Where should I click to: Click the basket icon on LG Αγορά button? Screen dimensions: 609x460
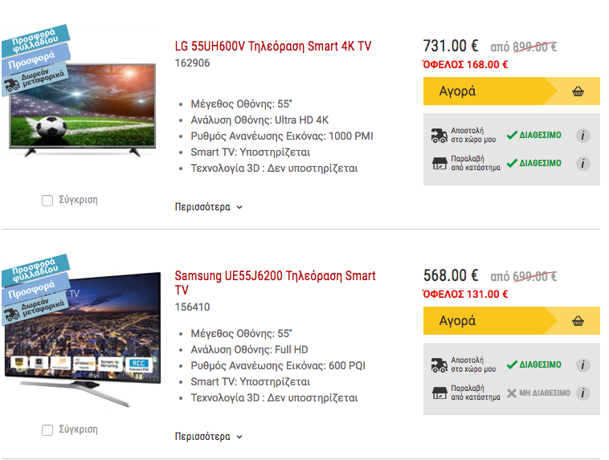tap(578, 92)
